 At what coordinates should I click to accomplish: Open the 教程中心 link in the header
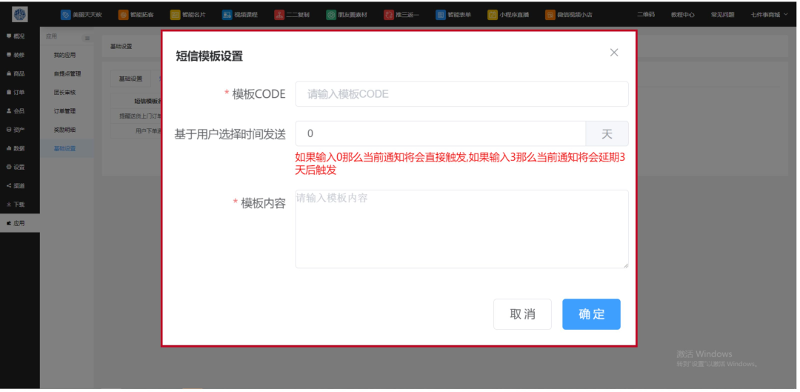point(683,15)
